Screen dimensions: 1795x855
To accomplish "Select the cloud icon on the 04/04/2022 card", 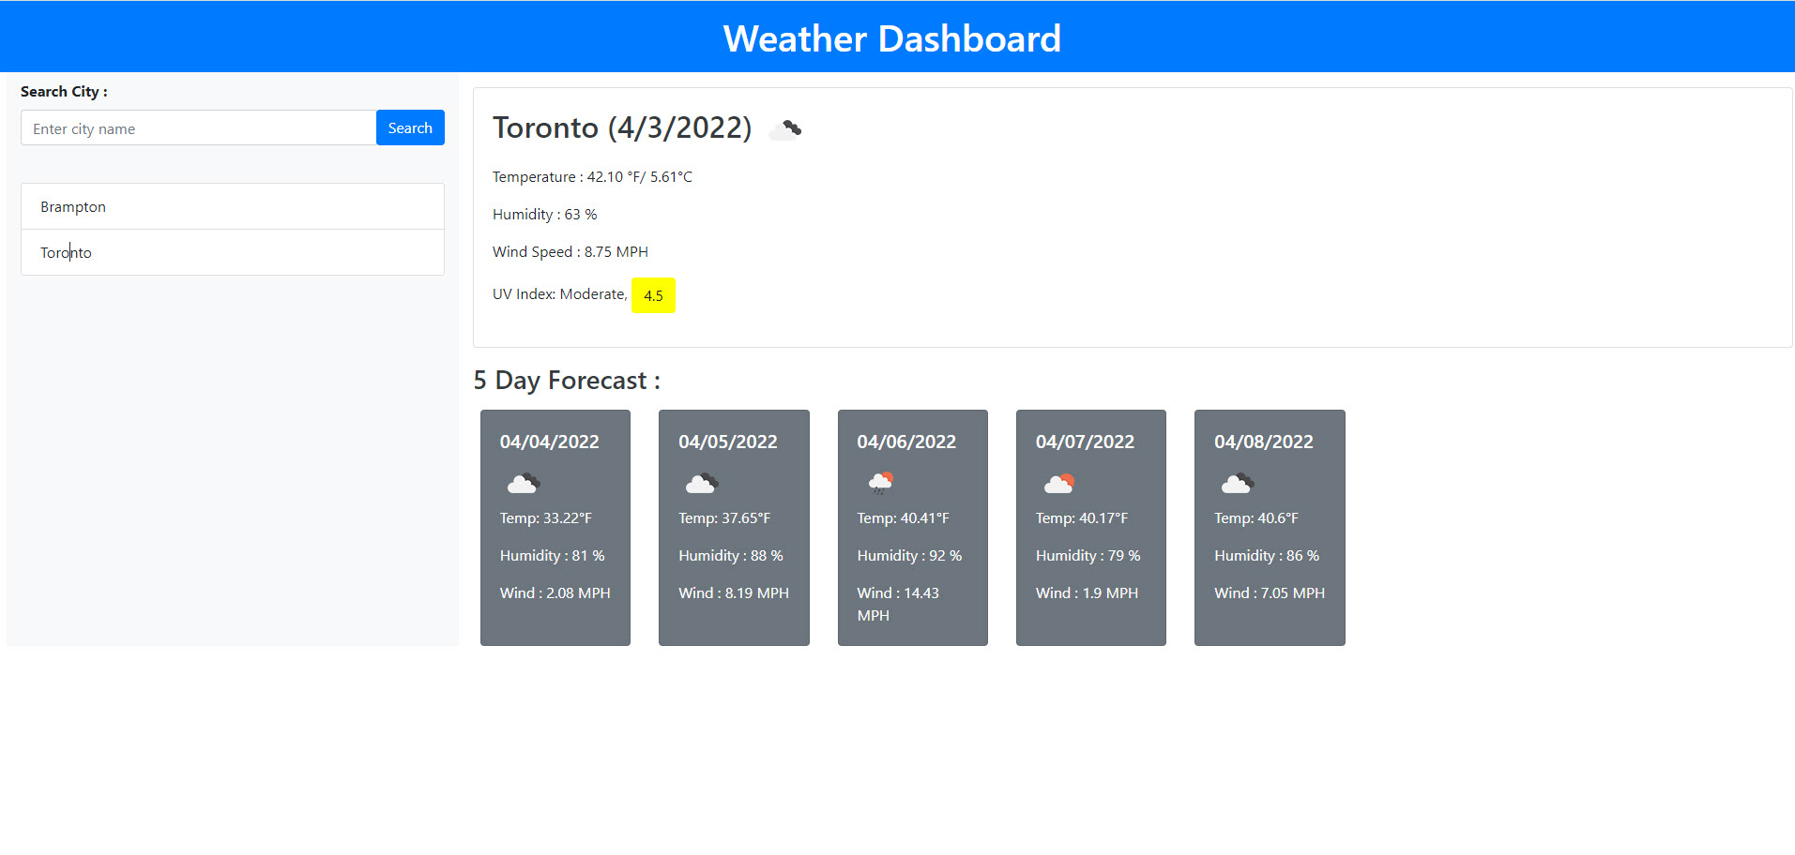I will click(x=523, y=483).
